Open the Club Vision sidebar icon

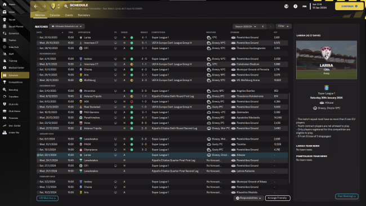click(x=5, y=111)
